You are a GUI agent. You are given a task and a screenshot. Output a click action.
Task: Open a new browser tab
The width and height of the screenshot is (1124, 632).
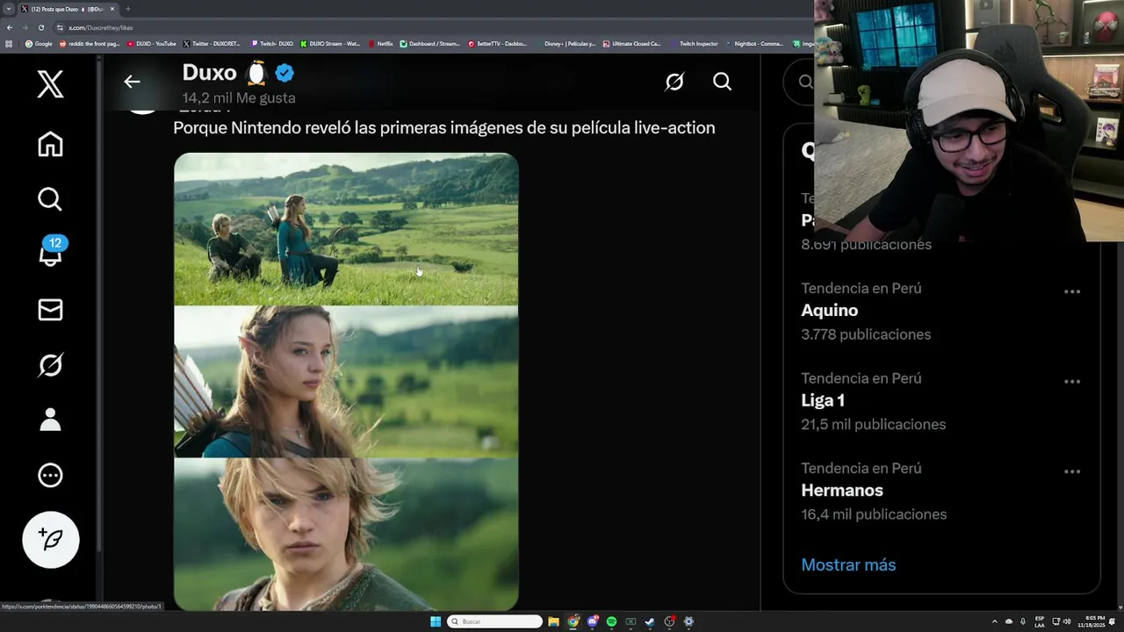click(128, 9)
